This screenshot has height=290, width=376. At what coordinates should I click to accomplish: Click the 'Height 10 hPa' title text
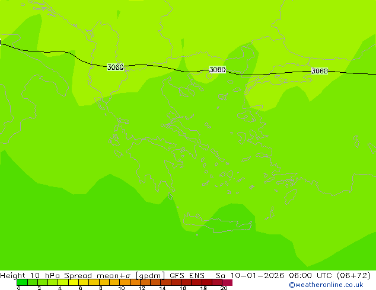[30, 276]
